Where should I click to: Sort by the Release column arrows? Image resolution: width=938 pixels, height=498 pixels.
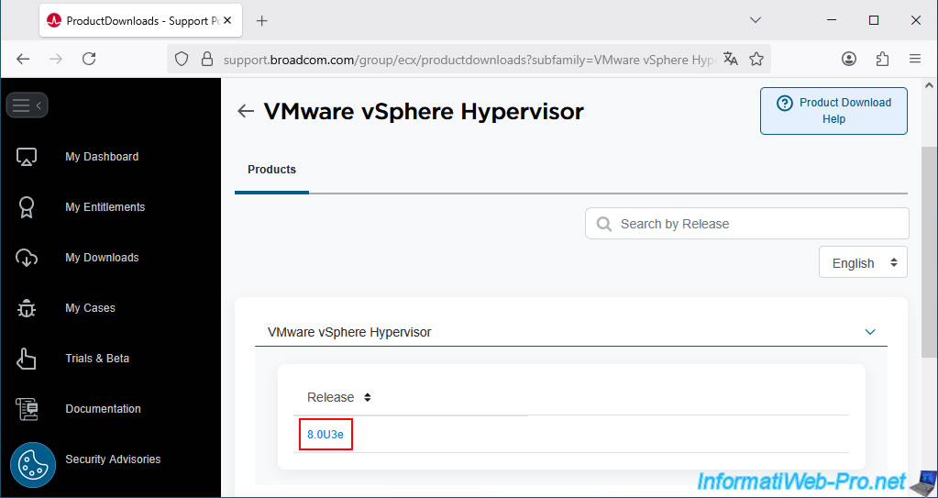pyautogui.click(x=367, y=397)
